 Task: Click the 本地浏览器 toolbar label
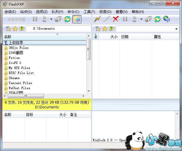16,20
